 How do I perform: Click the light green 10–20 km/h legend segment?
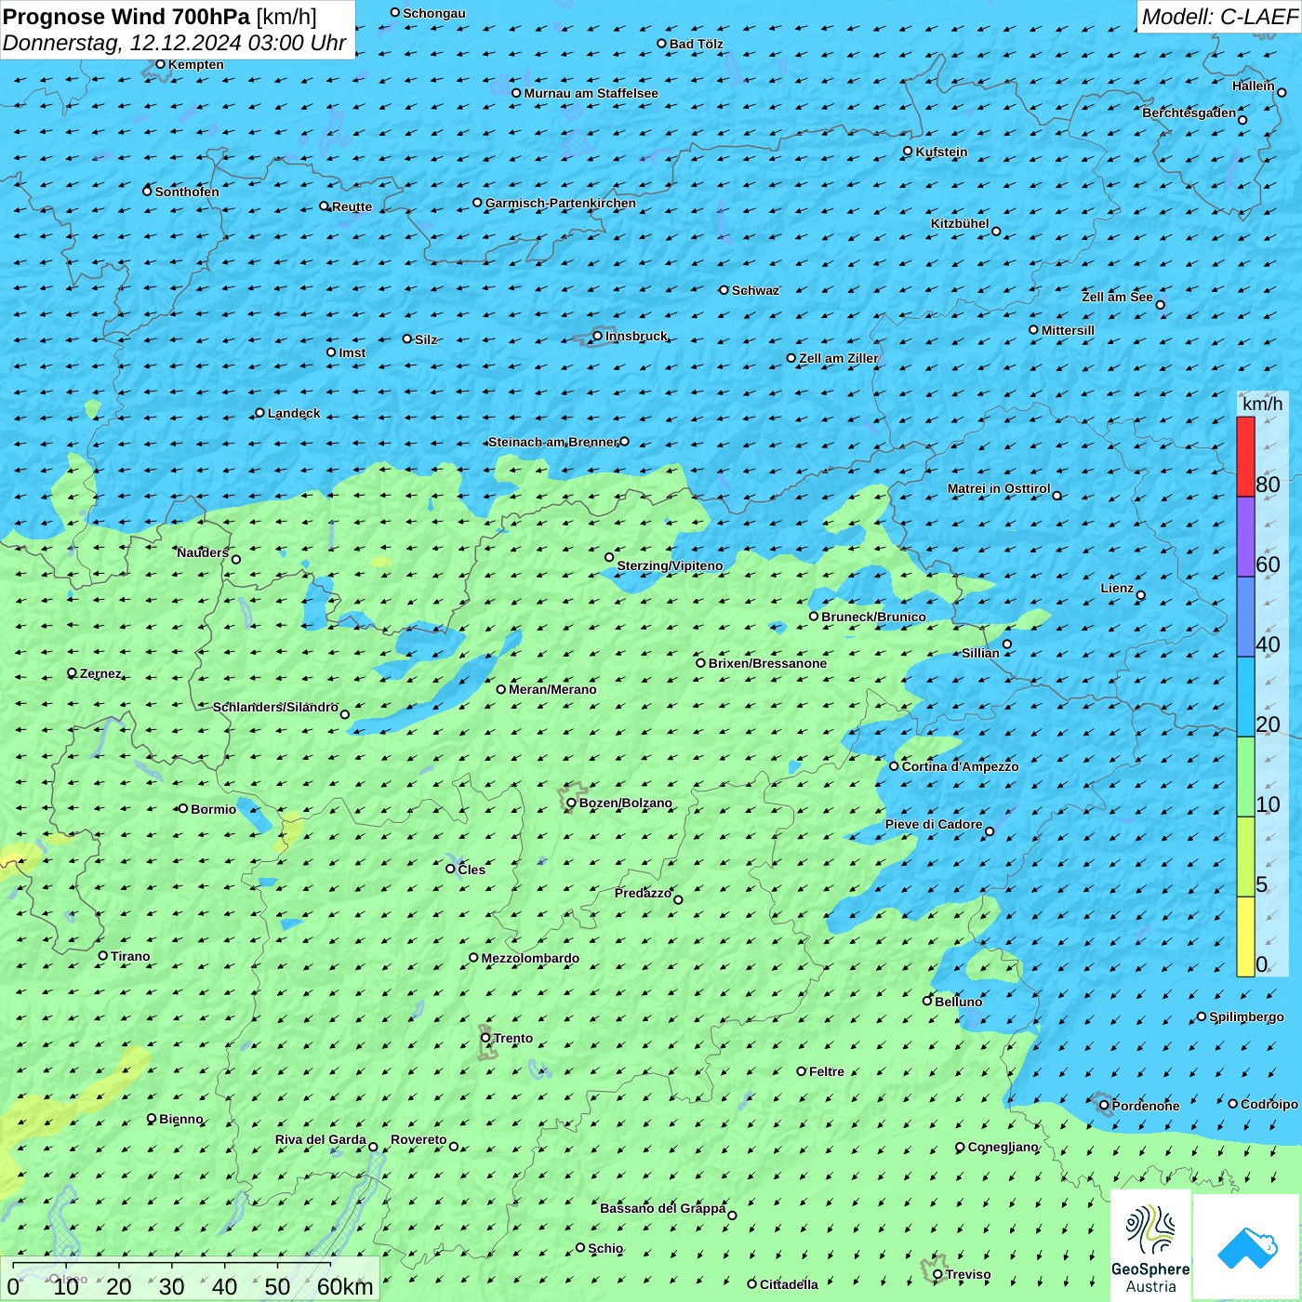1245,777
